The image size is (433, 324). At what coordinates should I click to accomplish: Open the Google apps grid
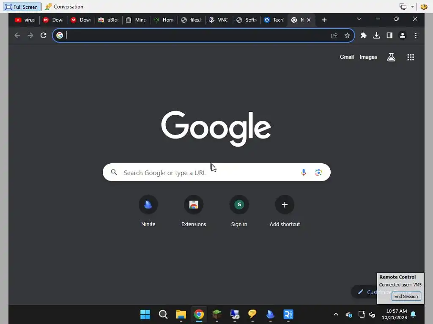[411, 57]
